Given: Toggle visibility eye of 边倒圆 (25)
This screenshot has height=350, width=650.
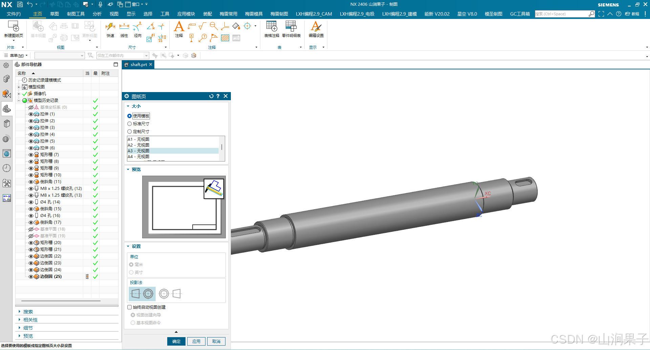Looking at the screenshot, I should click(31, 277).
